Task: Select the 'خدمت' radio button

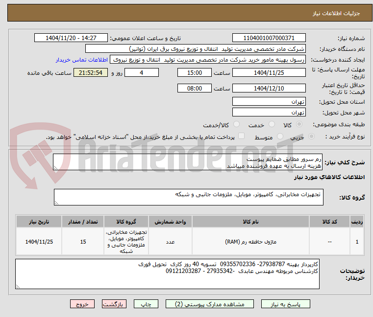Action: point(272,124)
